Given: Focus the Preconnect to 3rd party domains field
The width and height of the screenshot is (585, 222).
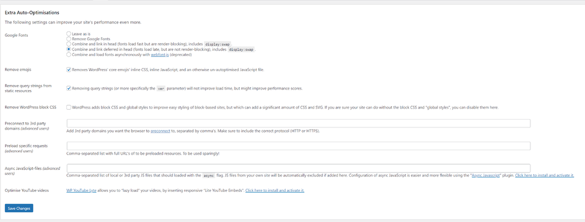Looking at the screenshot, I should tap(299, 124).
